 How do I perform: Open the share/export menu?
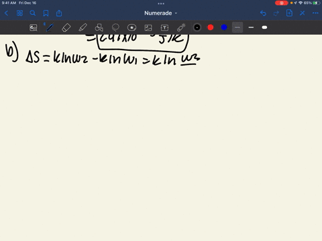point(59,13)
